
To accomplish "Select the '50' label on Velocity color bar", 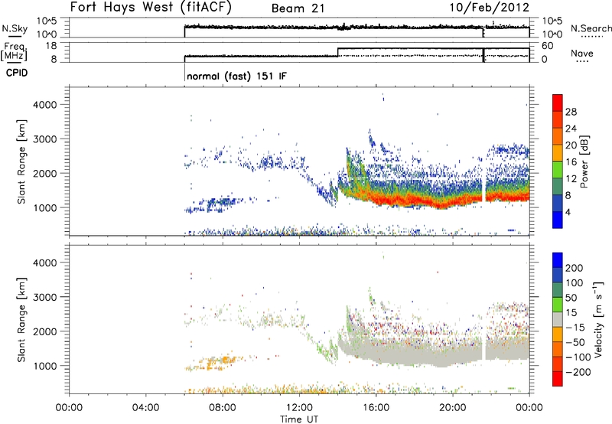I will 571,298.
